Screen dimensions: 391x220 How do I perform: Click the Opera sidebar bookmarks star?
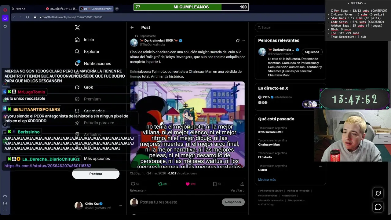[5, 26]
